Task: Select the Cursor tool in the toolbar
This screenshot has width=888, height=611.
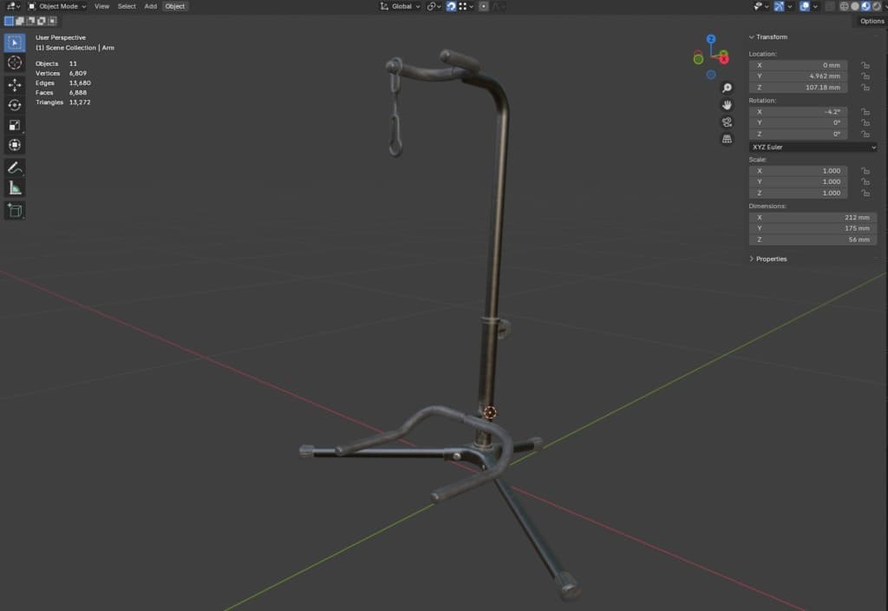Action: point(15,62)
